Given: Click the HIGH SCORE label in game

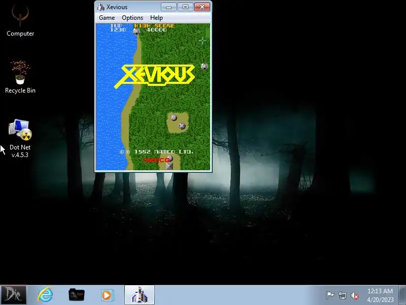Looking at the screenshot, I should click(x=155, y=25).
